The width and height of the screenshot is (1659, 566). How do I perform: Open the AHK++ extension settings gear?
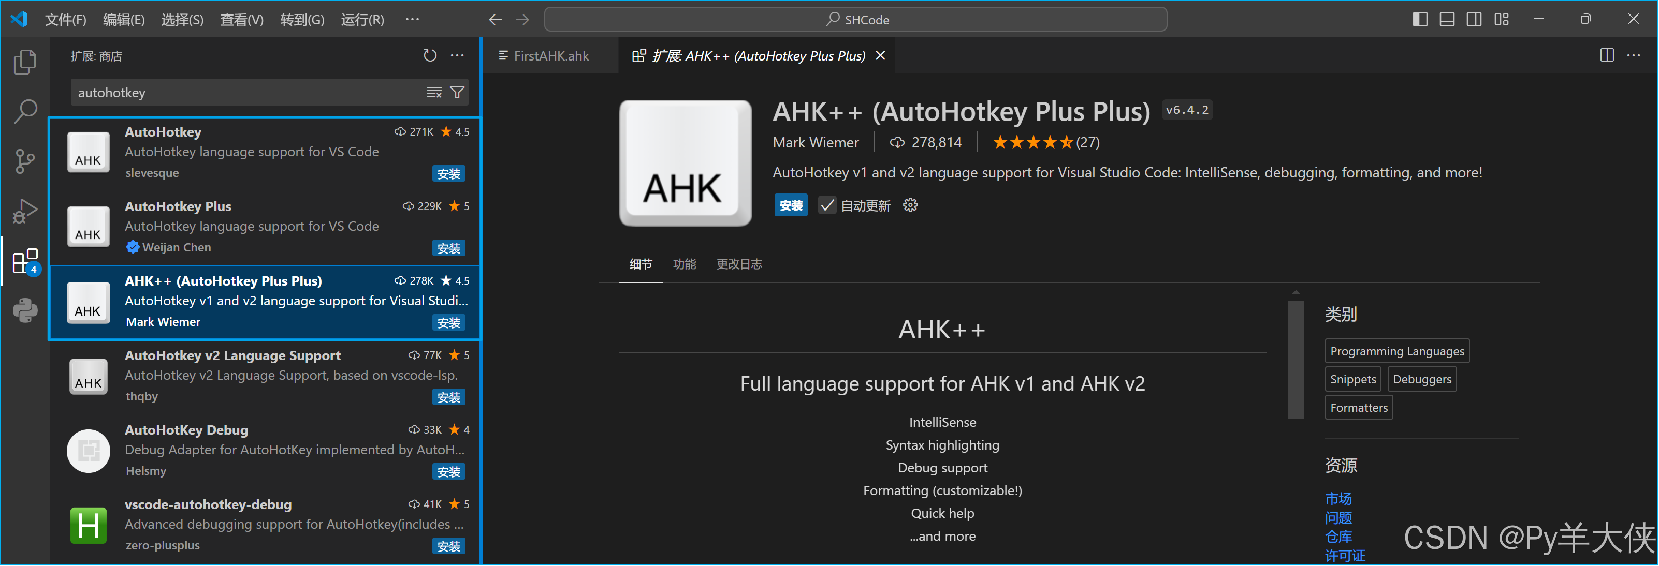[x=910, y=205]
